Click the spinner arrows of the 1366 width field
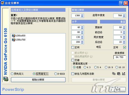This screenshot has width=129, height=95. [82, 16]
